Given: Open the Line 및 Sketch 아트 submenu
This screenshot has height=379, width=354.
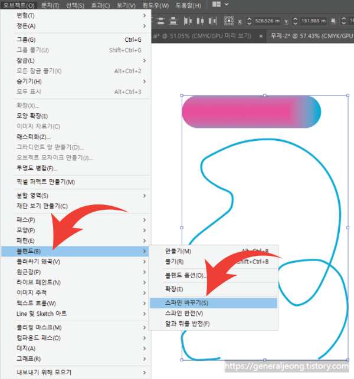Looking at the screenshot, I should coord(76,314).
